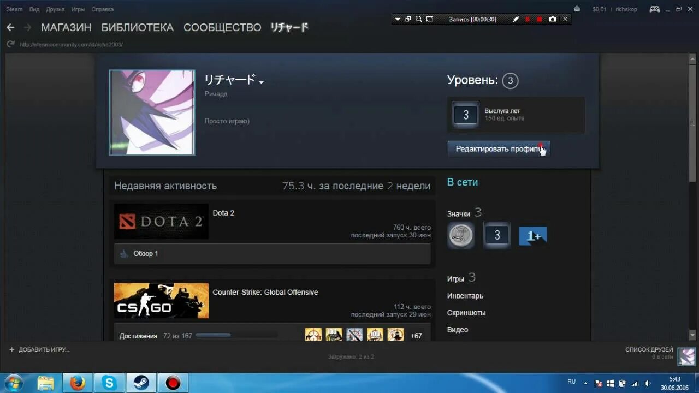699x393 pixels.
Task: Click the page vertical scrollbar
Action: click(693, 196)
